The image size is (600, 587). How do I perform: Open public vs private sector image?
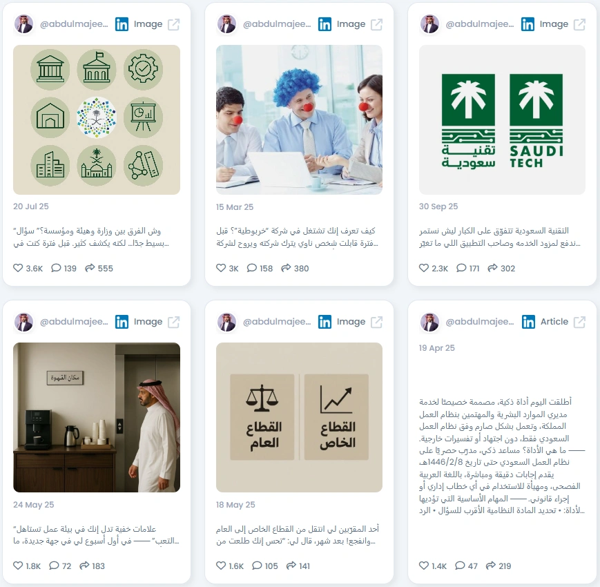click(x=299, y=418)
